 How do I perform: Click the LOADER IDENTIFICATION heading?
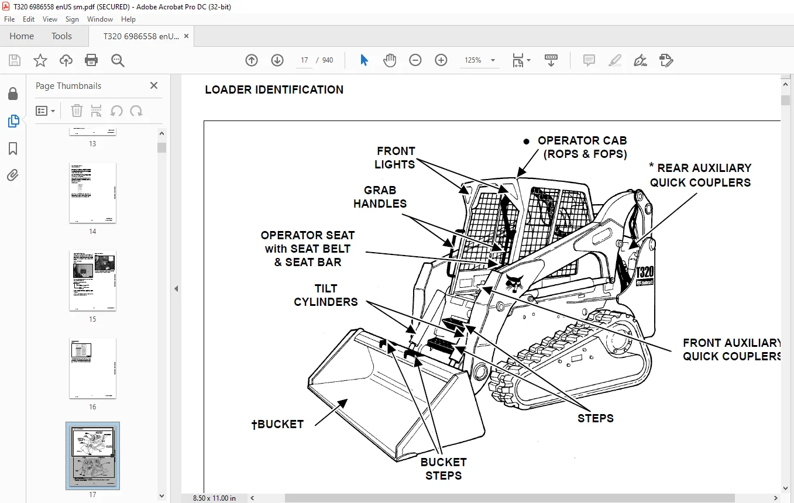point(274,89)
